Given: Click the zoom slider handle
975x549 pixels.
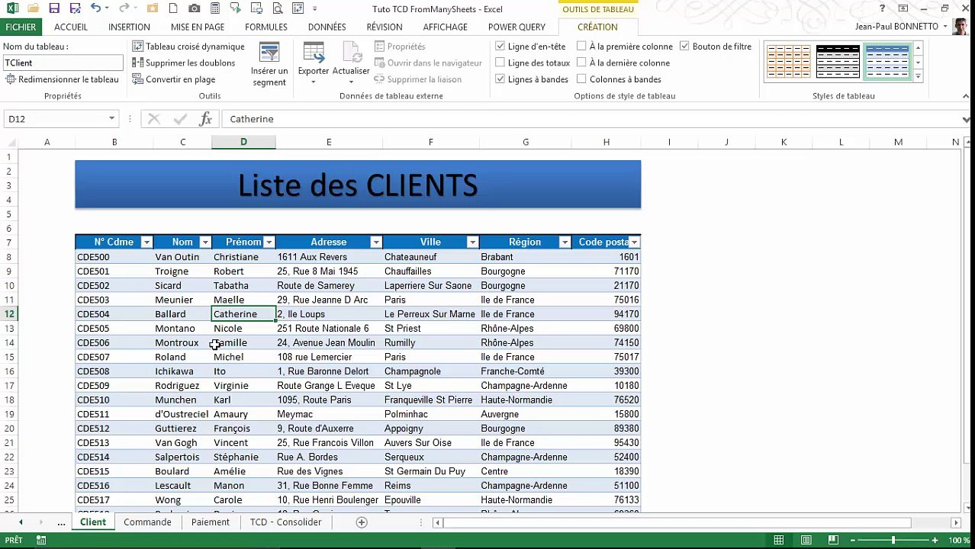Looking at the screenshot, I should [893, 541].
